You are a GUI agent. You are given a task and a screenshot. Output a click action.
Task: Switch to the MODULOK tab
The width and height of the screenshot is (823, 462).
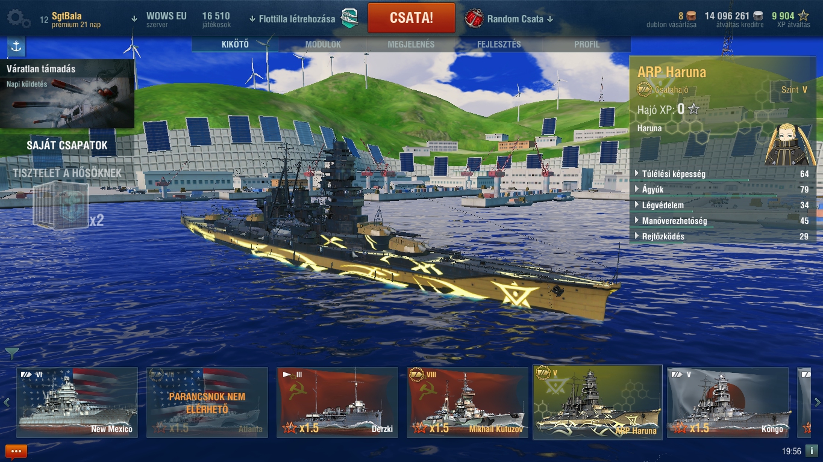pyautogui.click(x=323, y=45)
